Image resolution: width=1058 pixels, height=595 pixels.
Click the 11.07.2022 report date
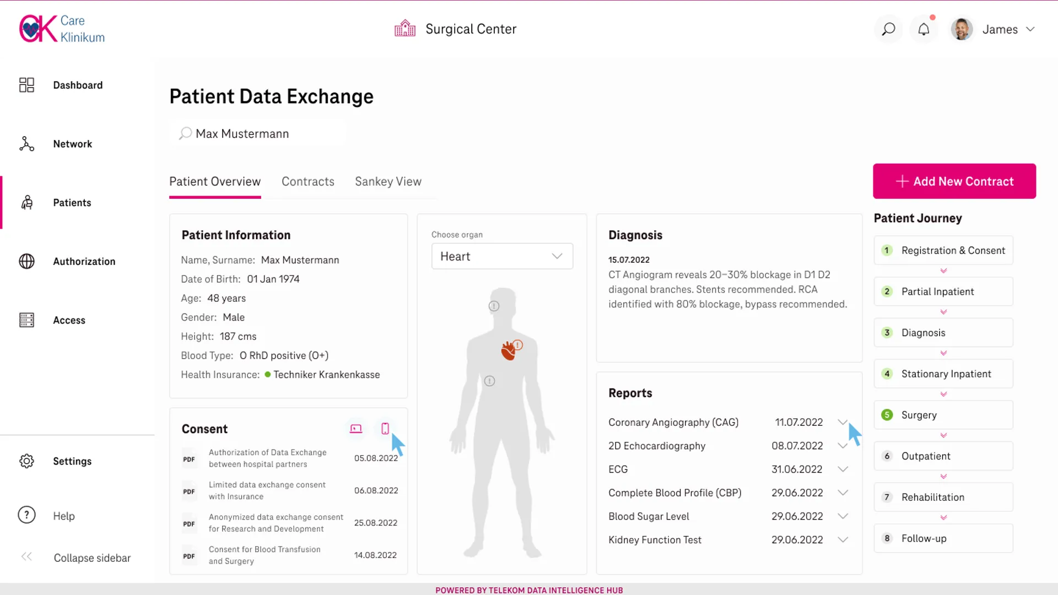click(798, 422)
